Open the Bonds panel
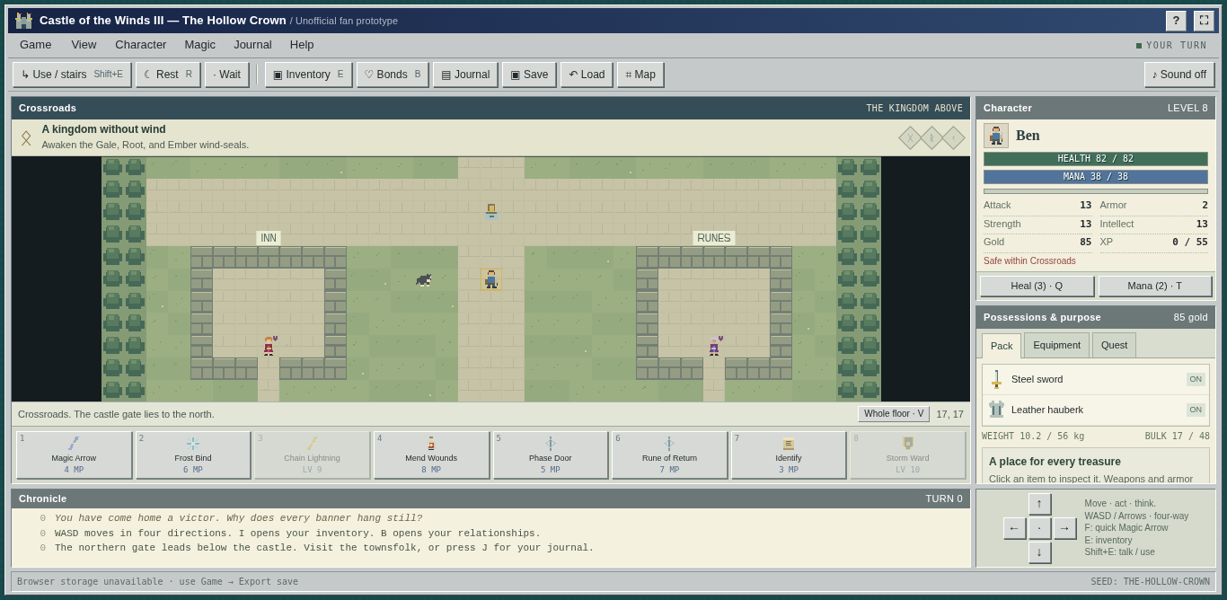Image resolution: width=1227 pixels, height=600 pixels. point(393,75)
